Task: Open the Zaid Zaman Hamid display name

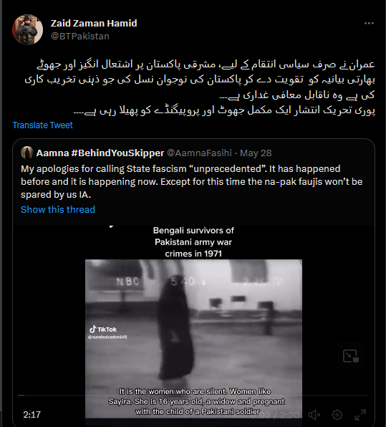Action: (x=94, y=23)
